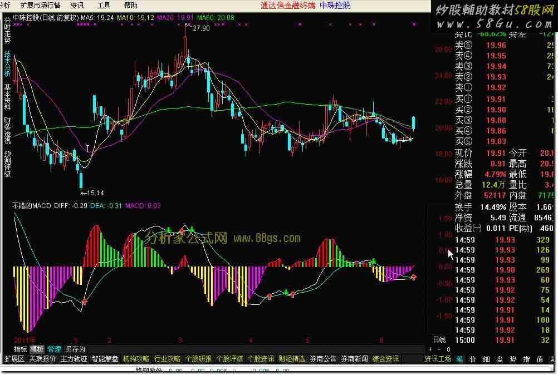
Task: Select the 势 tab in quote panel
Action: [513, 359]
